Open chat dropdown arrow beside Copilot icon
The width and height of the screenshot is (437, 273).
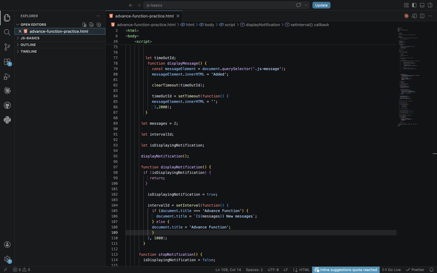[306, 5]
